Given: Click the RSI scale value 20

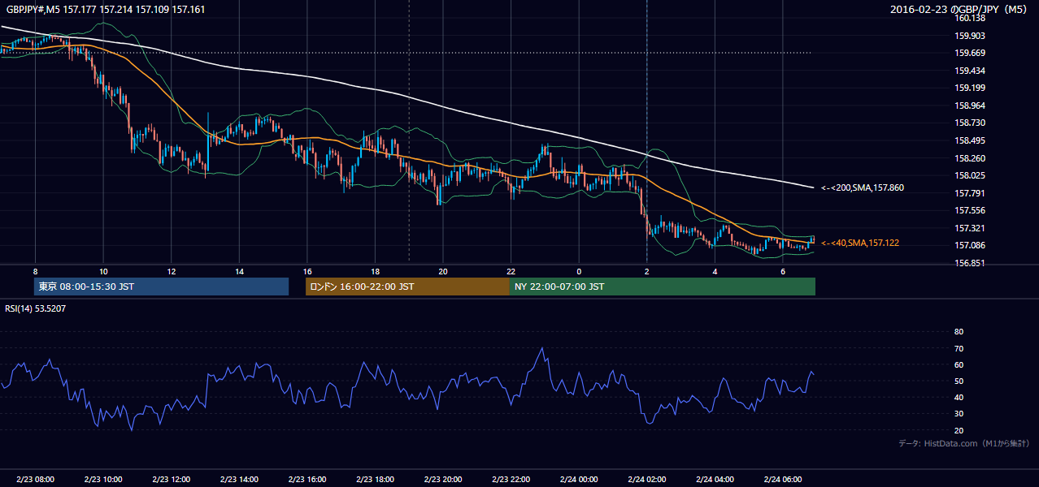Looking at the screenshot, I should [959, 430].
